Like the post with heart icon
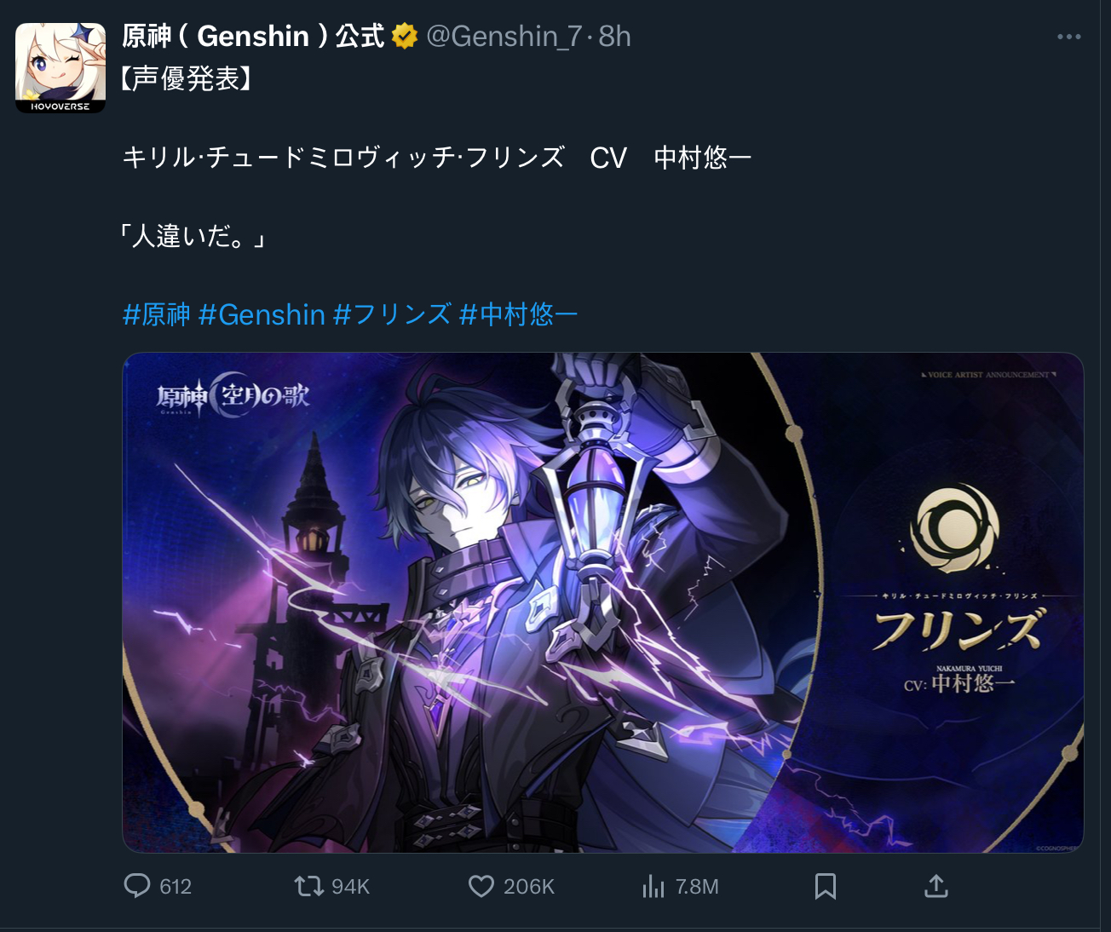Image resolution: width=1111 pixels, height=932 pixels. pos(481,887)
